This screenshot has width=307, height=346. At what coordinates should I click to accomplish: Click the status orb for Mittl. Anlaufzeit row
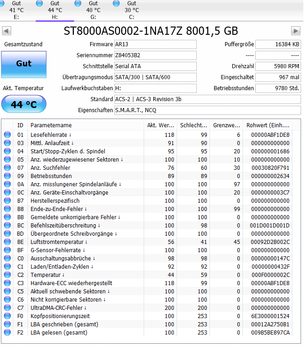7,143
